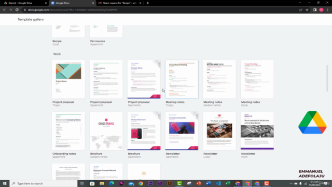Launch Microsoft Edge from the taskbar

(112, 183)
